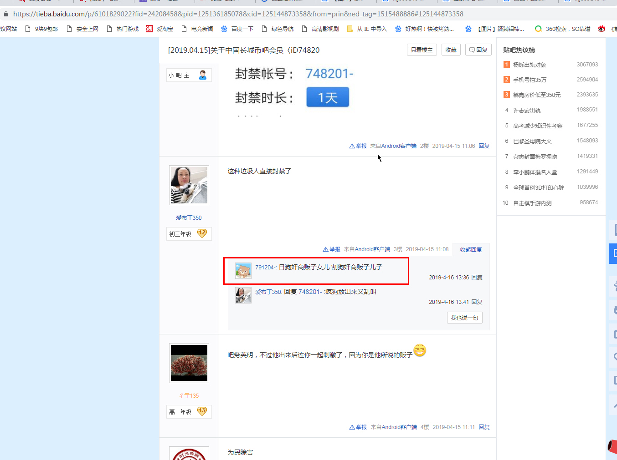Viewport: 617px width, 460px height.
Task: Click the 小吧主 moderator icon
Action: tap(203, 75)
